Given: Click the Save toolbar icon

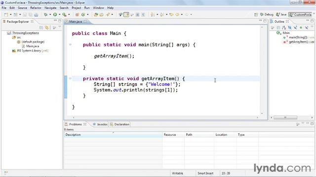Looking at the screenshot, I should [25, 15].
